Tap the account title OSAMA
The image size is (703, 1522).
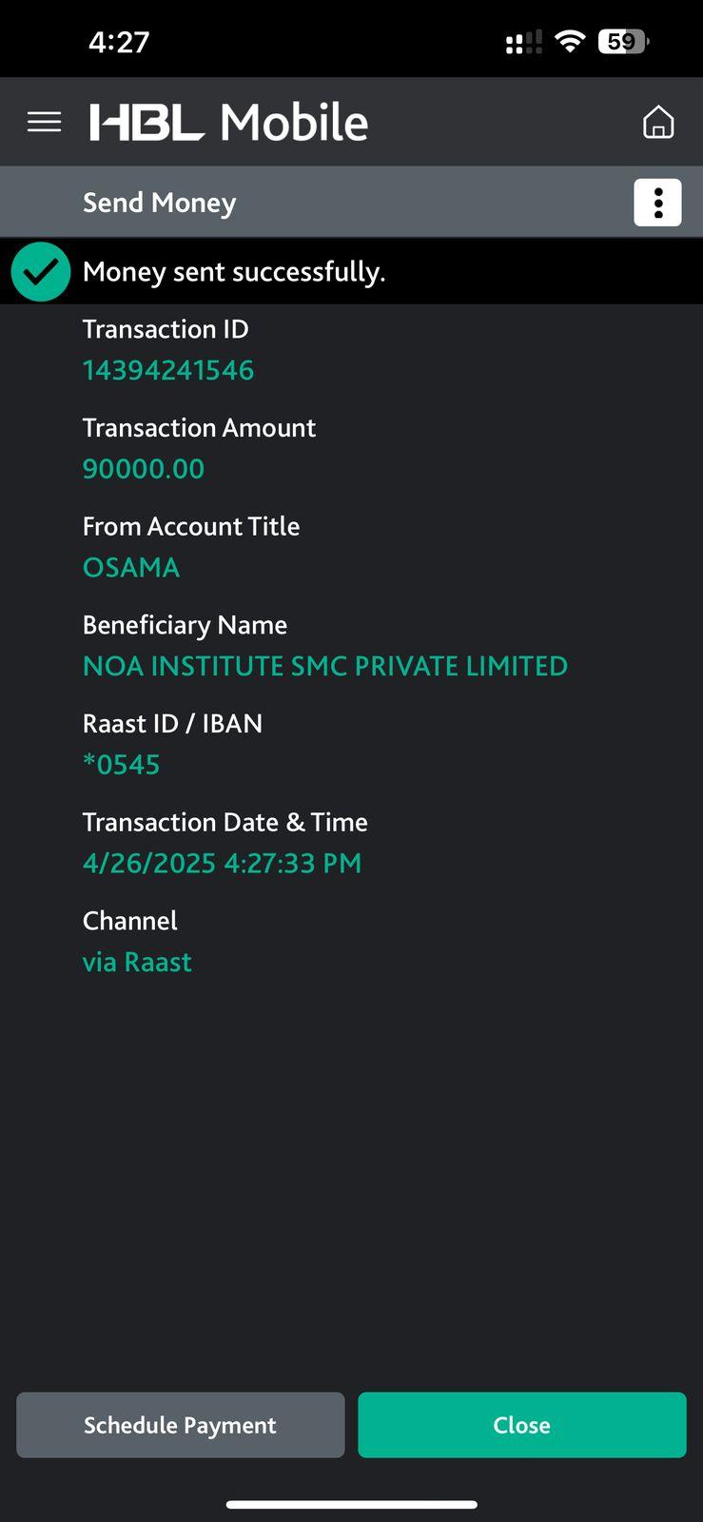131,568
